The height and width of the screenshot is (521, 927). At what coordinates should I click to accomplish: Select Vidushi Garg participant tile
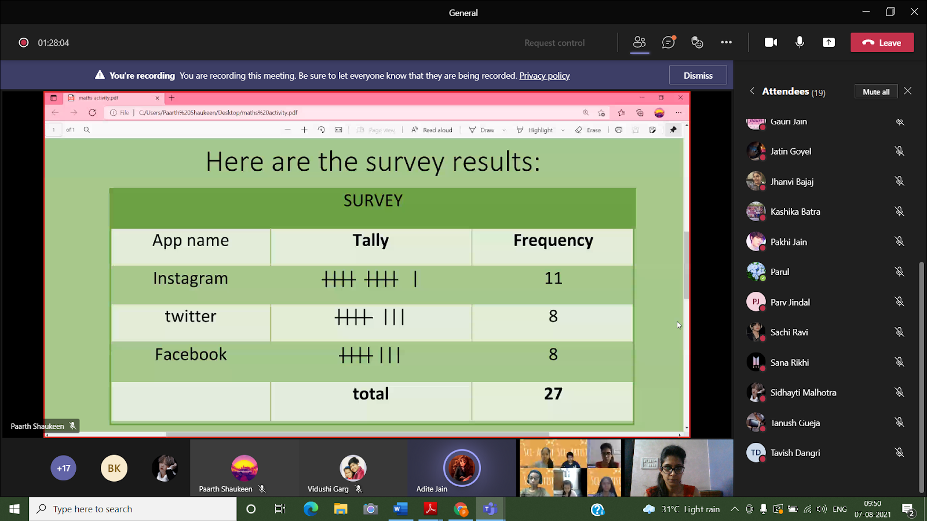[x=353, y=468]
